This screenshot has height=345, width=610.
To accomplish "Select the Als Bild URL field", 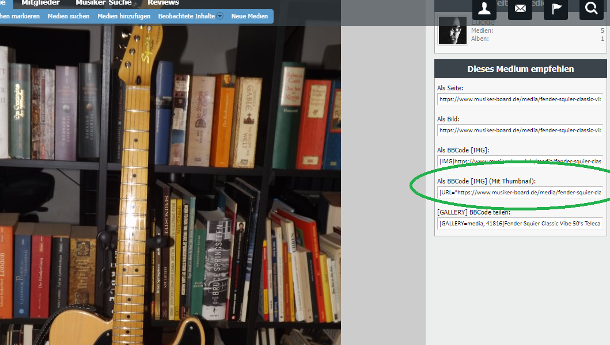I will point(520,131).
